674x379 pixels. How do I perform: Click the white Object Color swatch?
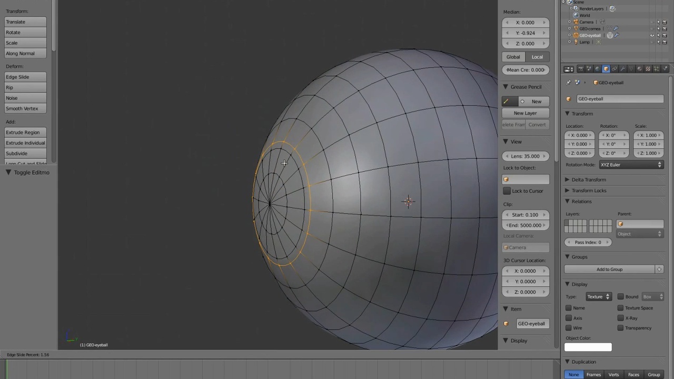(x=588, y=347)
